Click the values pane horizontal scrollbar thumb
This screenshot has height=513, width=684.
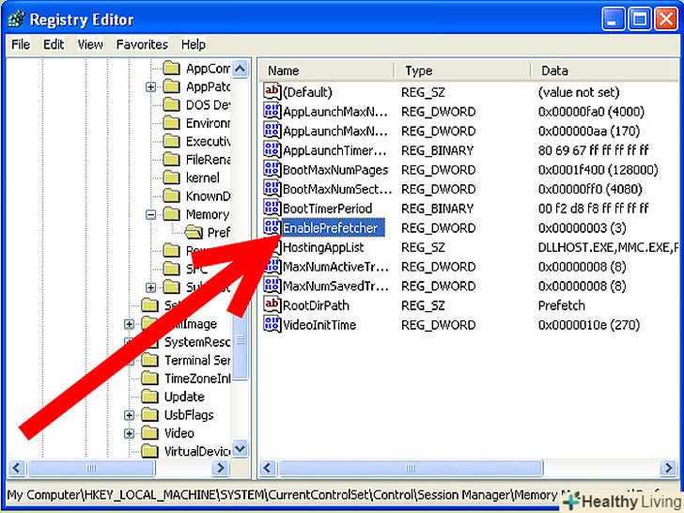point(411,468)
